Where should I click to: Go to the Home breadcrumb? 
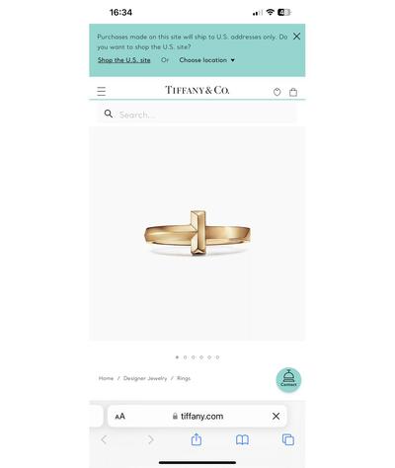tap(106, 378)
